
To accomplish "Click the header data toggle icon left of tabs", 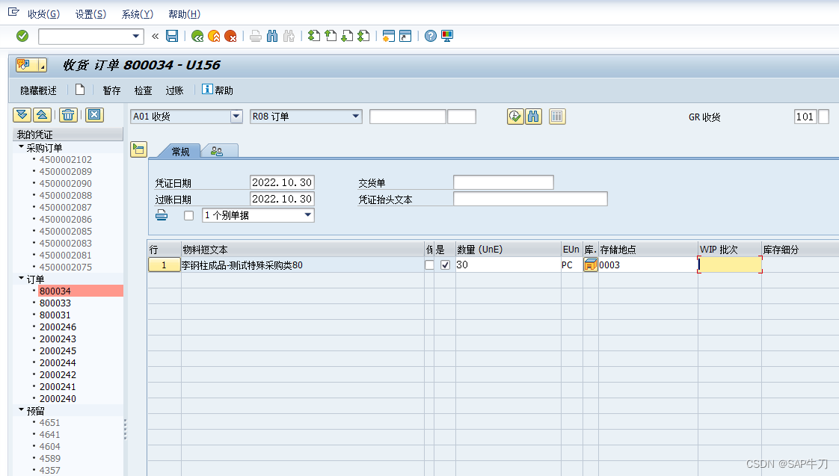I will pyautogui.click(x=138, y=149).
